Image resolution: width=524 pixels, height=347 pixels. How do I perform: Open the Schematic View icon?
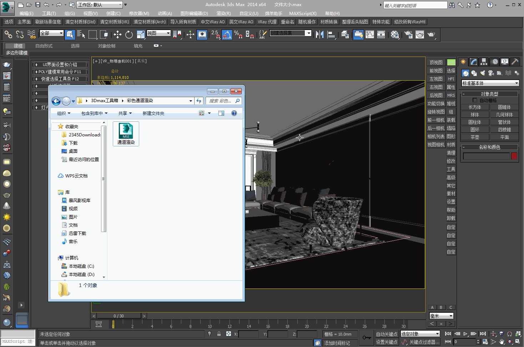click(381, 34)
